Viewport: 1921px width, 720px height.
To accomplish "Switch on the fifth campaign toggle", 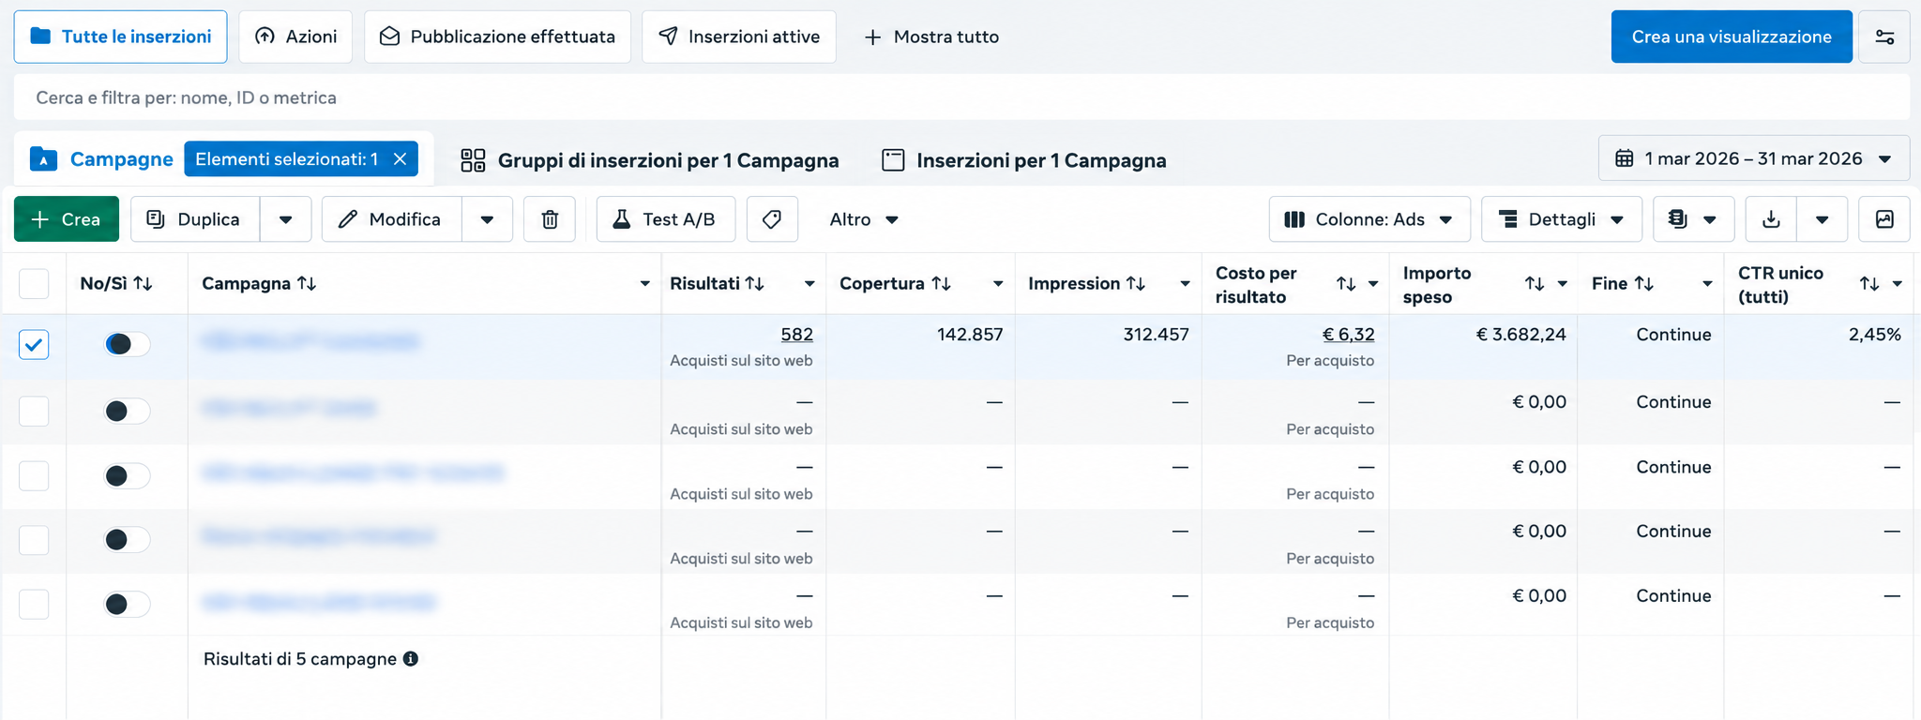I will point(127,604).
